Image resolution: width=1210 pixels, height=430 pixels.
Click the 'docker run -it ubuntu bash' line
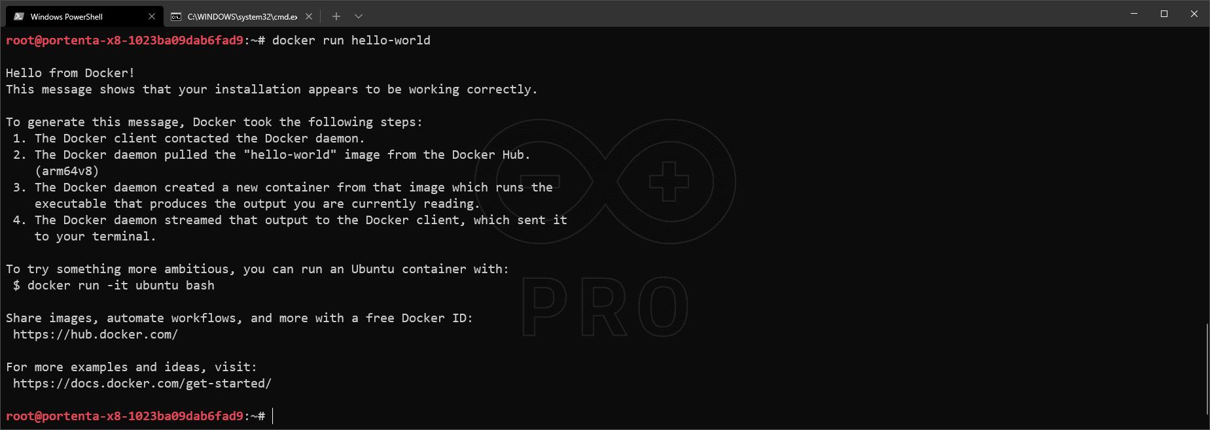[120, 286]
